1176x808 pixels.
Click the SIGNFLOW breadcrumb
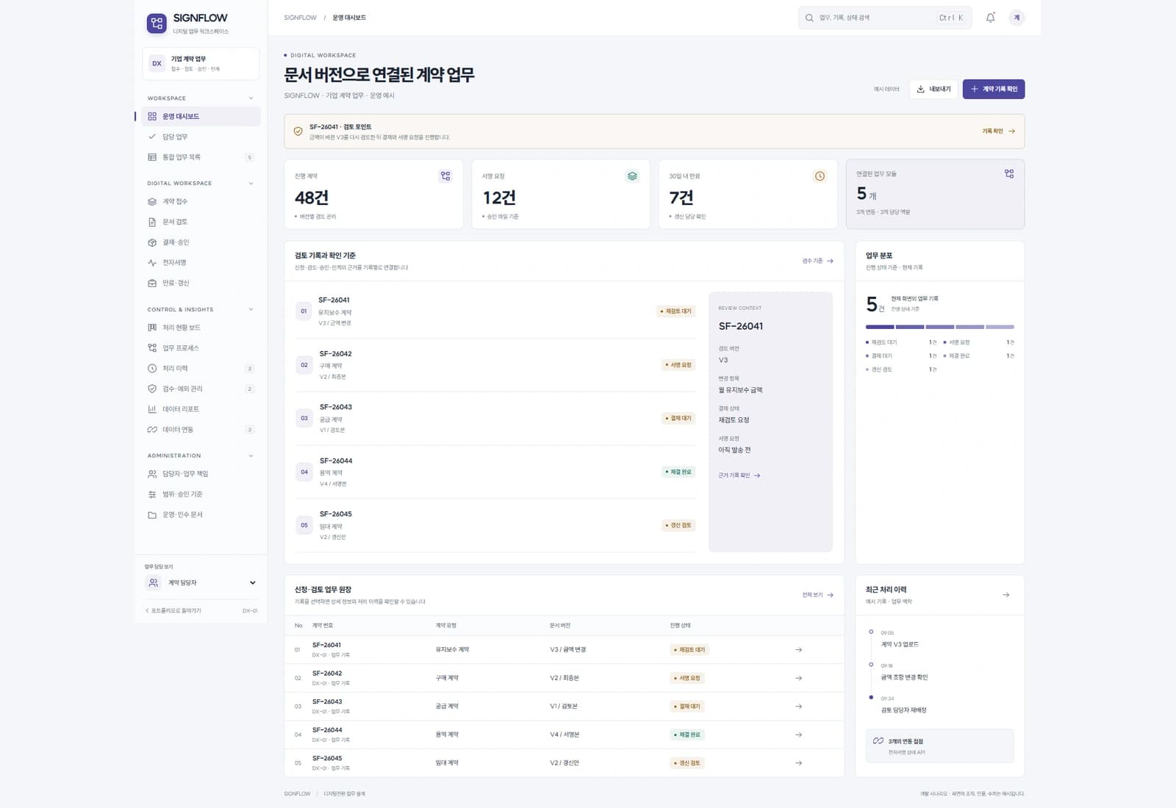(300, 18)
